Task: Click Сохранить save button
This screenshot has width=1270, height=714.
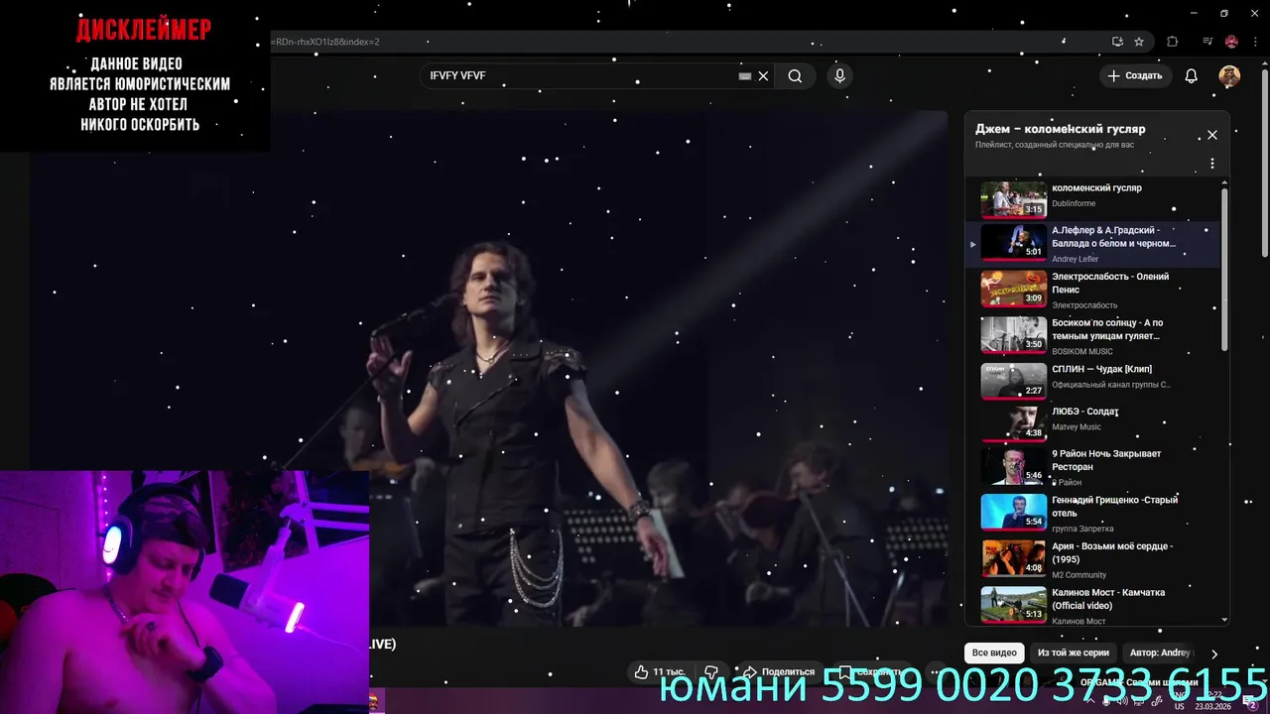Action: [x=870, y=671]
